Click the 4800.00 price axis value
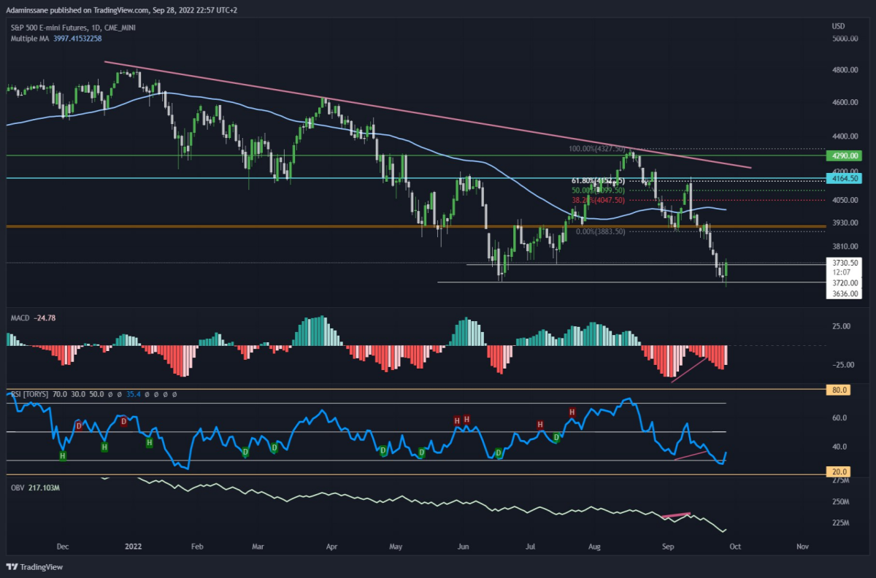Image resolution: width=876 pixels, height=578 pixels. tap(844, 71)
